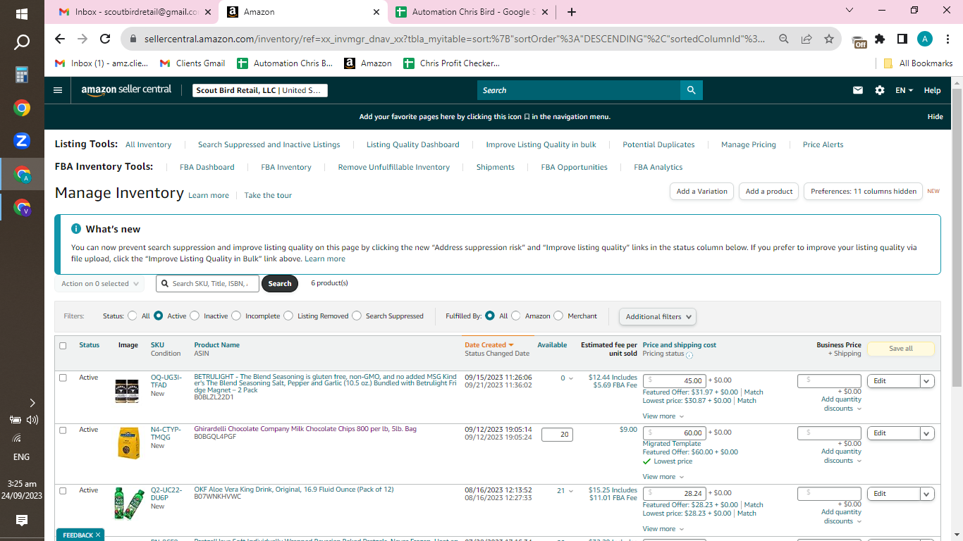Click the Take the tour link
Screen dimensions: 963x541
click(x=268, y=195)
